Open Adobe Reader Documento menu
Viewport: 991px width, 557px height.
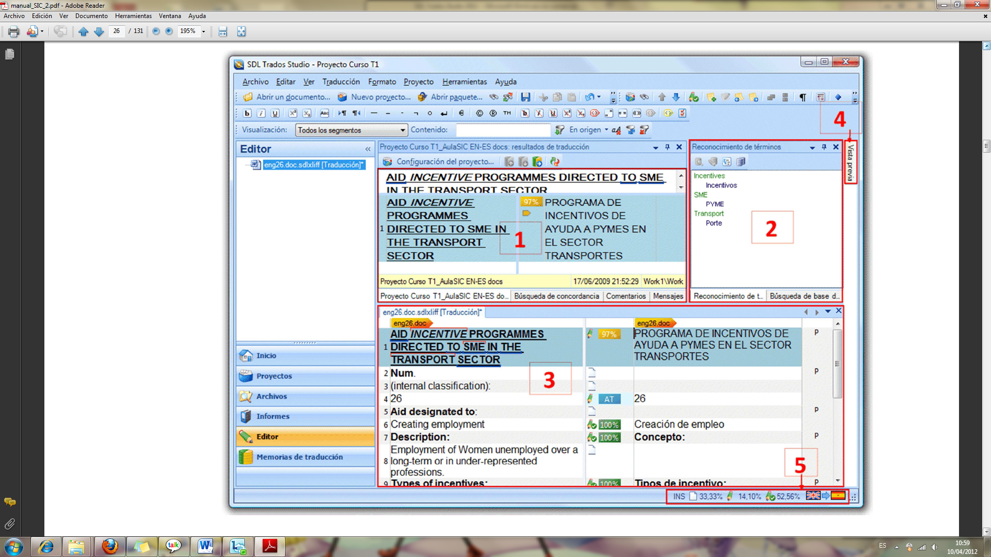tap(91, 16)
